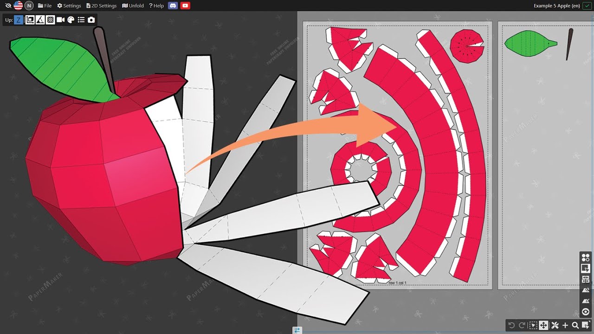This screenshot has width=594, height=334.
Task: Toggle the eye visibility icon in right toolbar
Action: point(586,312)
